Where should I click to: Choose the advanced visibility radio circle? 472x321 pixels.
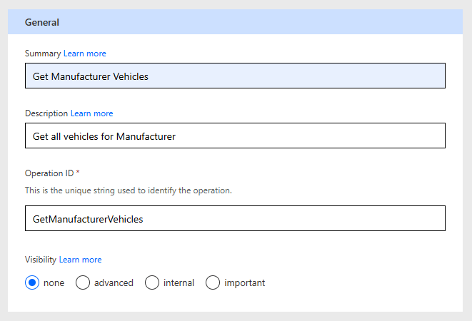pos(83,283)
